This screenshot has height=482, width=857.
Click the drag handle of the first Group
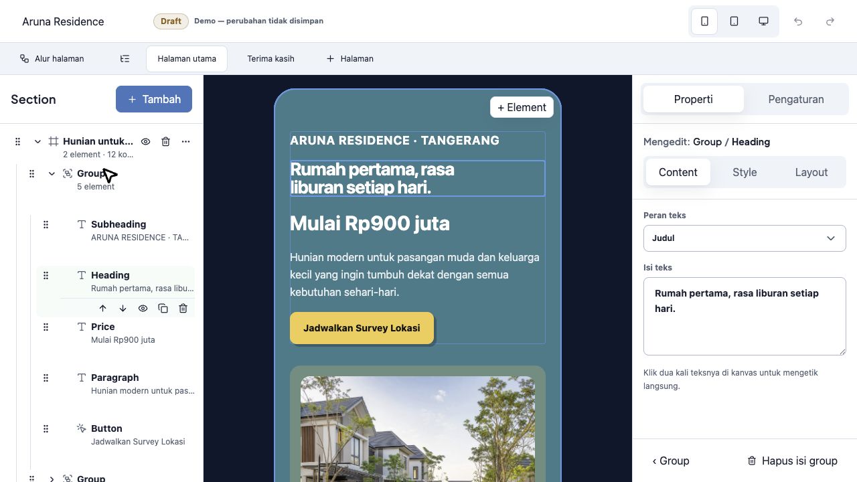[x=31, y=173]
